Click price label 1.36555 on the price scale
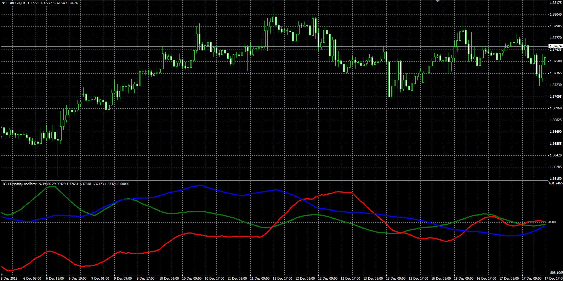The image size is (563, 281). [556, 144]
